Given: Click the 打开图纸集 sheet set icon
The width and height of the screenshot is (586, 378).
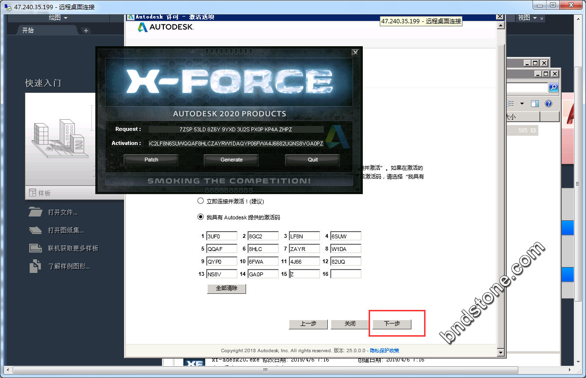Looking at the screenshot, I should pyautogui.click(x=36, y=230).
